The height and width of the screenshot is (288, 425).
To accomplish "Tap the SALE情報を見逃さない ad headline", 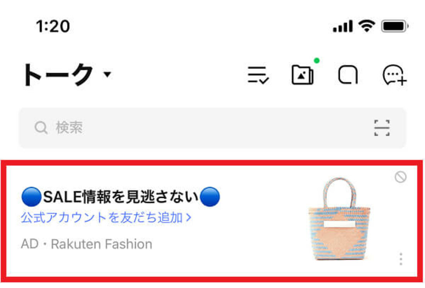I will point(121,197).
